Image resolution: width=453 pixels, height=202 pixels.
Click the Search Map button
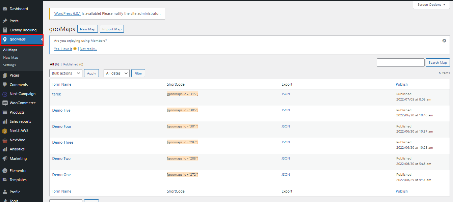tap(438, 62)
